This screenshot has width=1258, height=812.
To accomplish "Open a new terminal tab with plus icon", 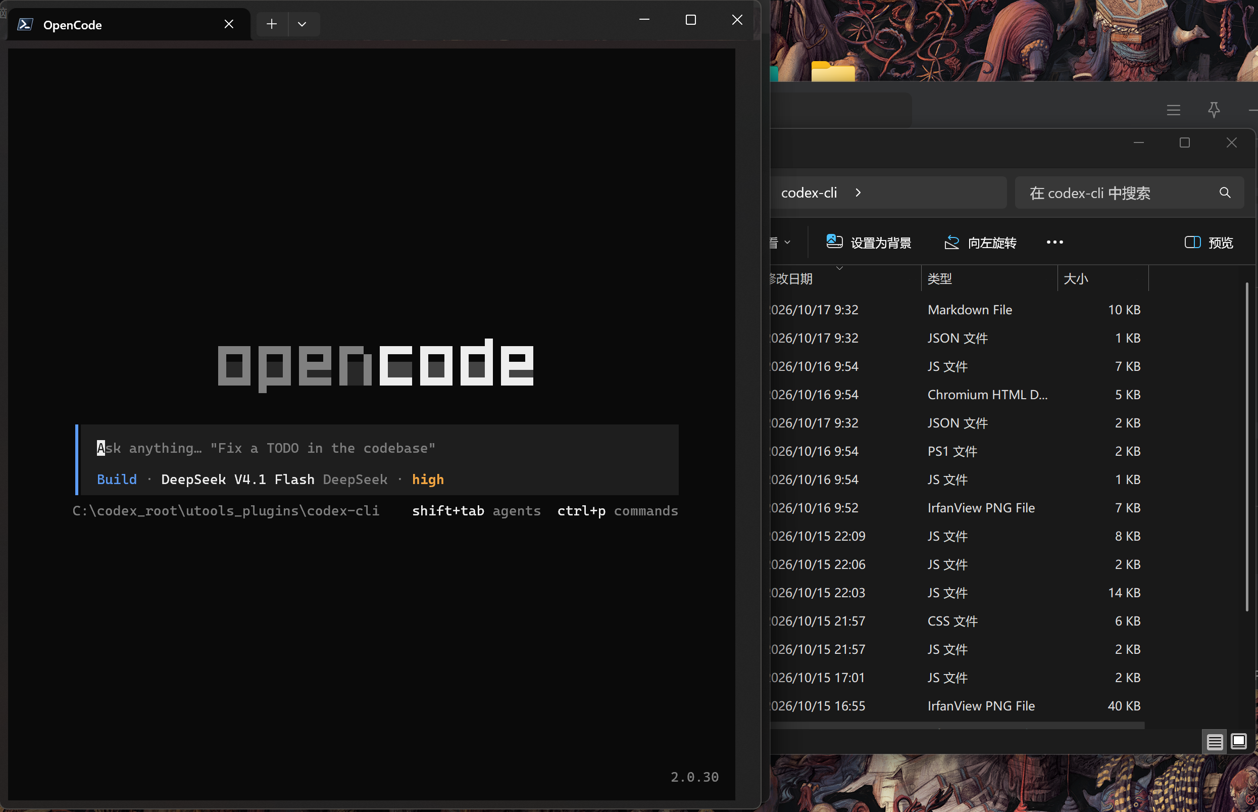I will pyautogui.click(x=271, y=24).
